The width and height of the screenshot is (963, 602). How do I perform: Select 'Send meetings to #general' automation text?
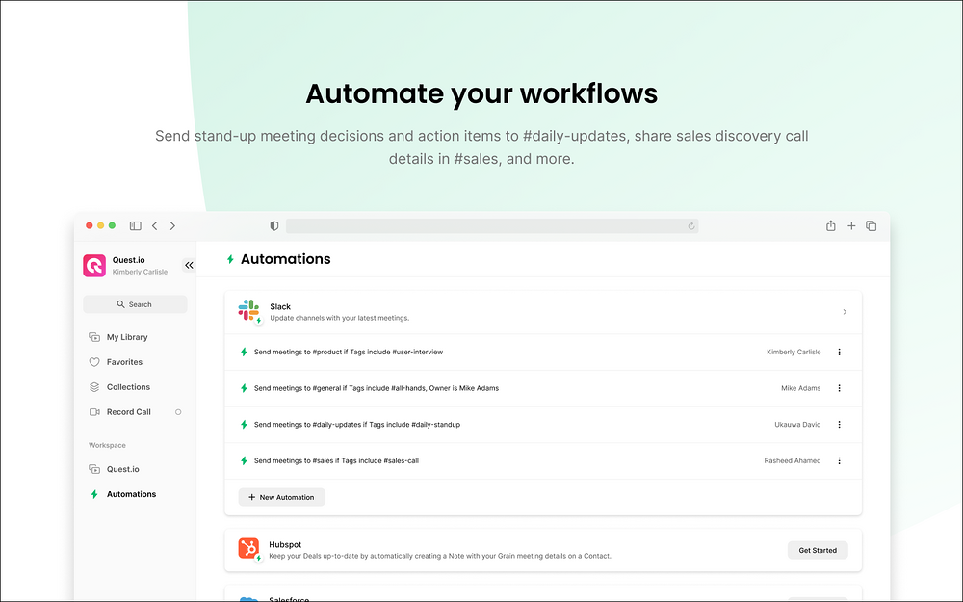tap(376, 388)
